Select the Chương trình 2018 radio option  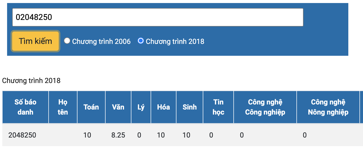(x=140, y=41)
